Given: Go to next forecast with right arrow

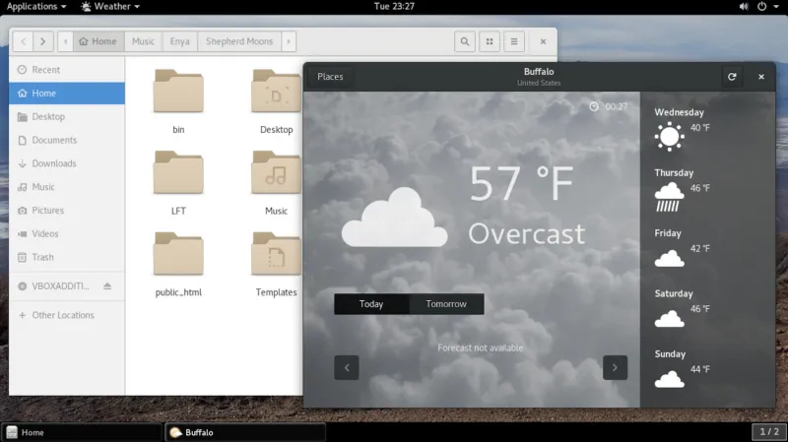Looking at the screenshot, I should click(615, 368).
